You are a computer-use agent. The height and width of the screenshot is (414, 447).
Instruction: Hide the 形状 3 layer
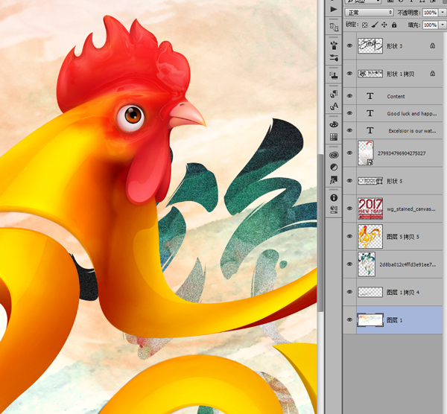click(349, 46)
